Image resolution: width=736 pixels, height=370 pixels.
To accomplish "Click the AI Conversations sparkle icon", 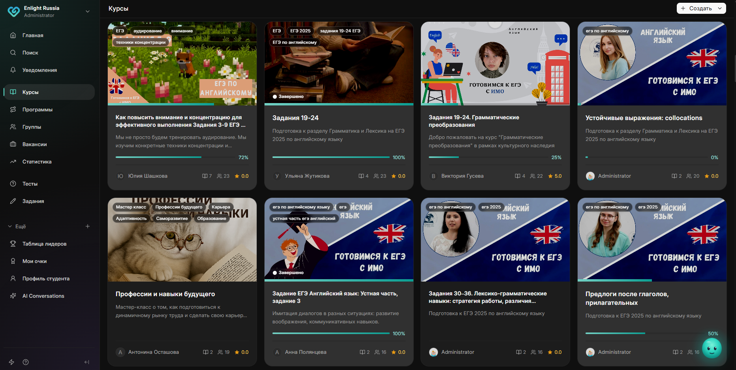I will coord(13,296).
